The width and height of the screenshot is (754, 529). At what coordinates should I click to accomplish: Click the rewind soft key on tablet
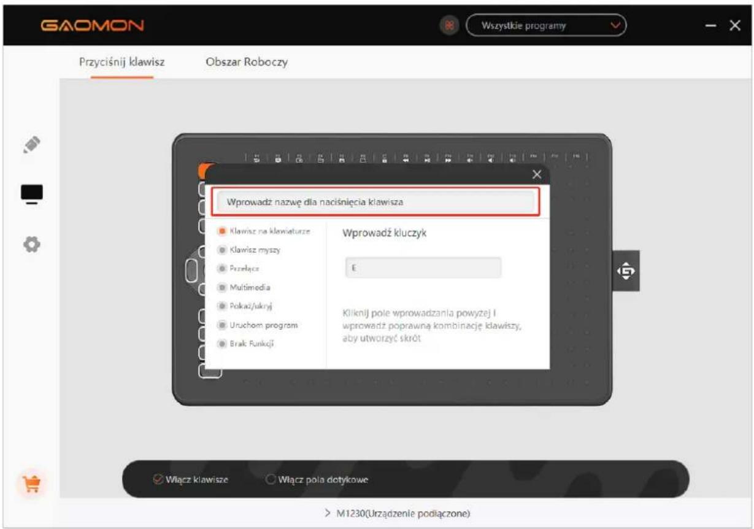point(406,159)
